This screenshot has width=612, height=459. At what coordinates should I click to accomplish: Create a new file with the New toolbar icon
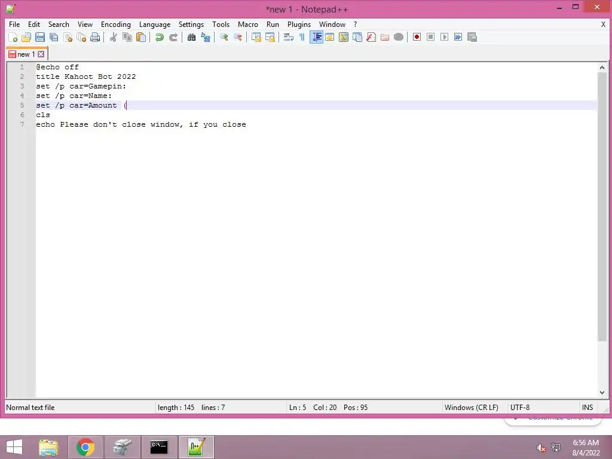13,37
